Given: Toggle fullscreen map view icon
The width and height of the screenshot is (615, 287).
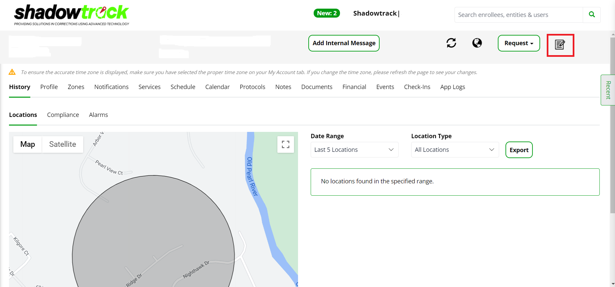Looking at the screenshot, I should pyautogui.click(x=286, y=144).
